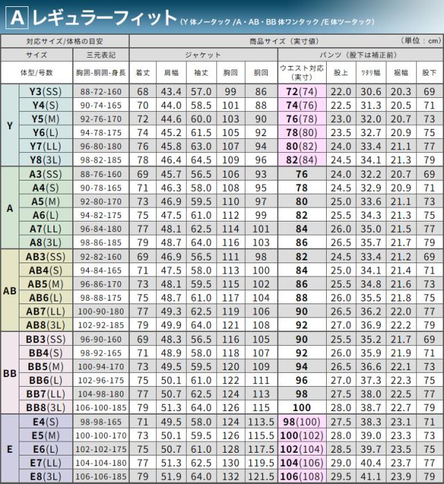
Task: Select the A6(L) size cell
Action: (46, 215)
